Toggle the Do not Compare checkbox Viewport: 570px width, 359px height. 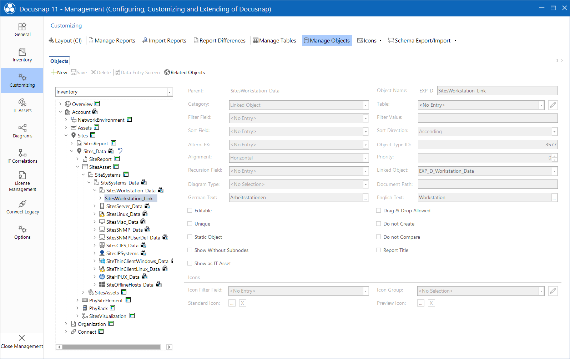click(379, 237)
